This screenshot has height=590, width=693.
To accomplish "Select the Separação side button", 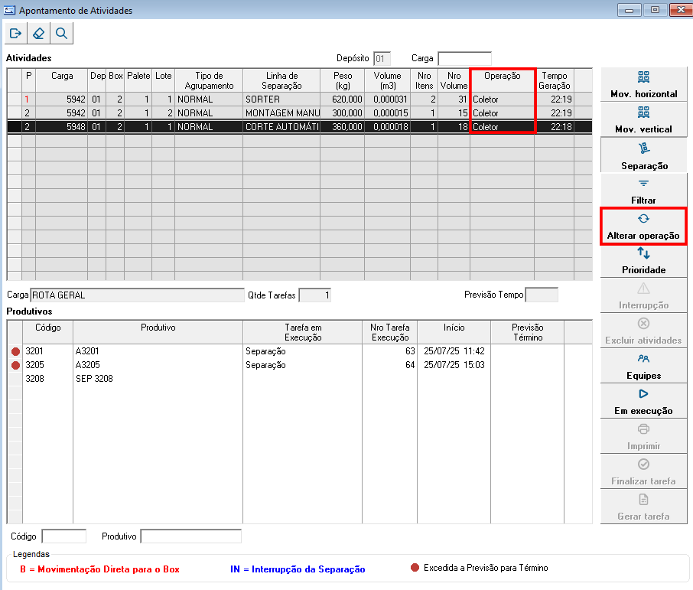I will click(x=643, y=155).
